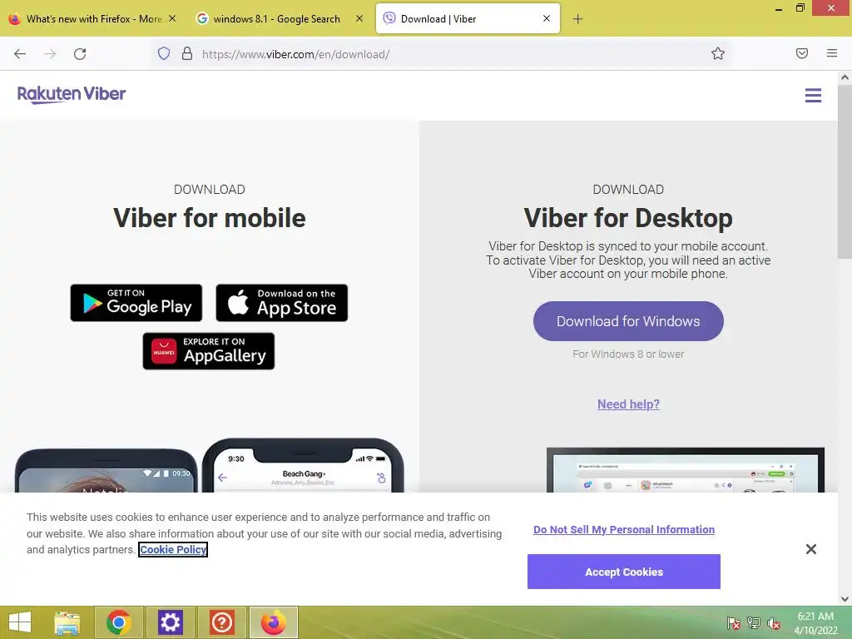View site security padlock info
Image resolution: width=852 pixels, height=639 pixels.
[187, 53]
